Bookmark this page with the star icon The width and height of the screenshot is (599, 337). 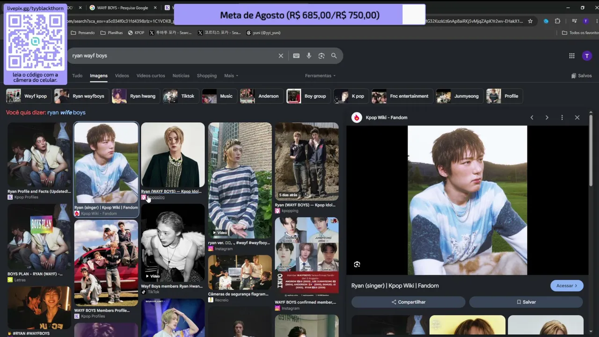(530, 21)
